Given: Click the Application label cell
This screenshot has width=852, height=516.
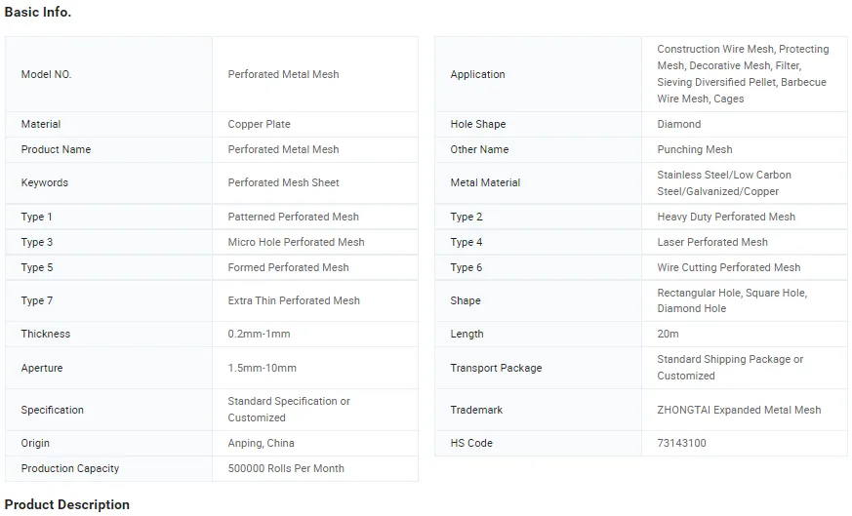Looking at the screenshot, I should point(477,74).
